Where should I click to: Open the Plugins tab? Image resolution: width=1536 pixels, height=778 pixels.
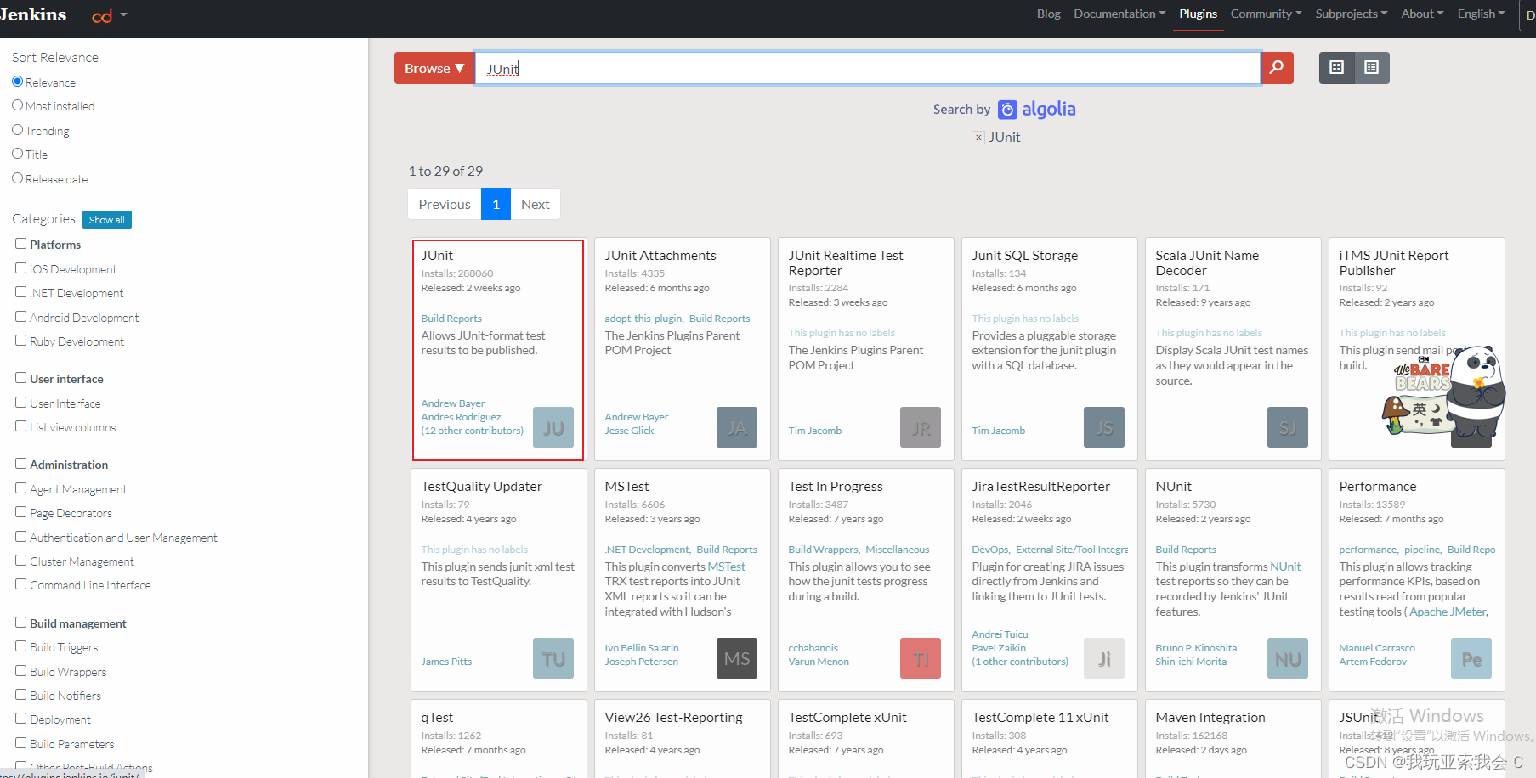click(x=1198, y=14)
